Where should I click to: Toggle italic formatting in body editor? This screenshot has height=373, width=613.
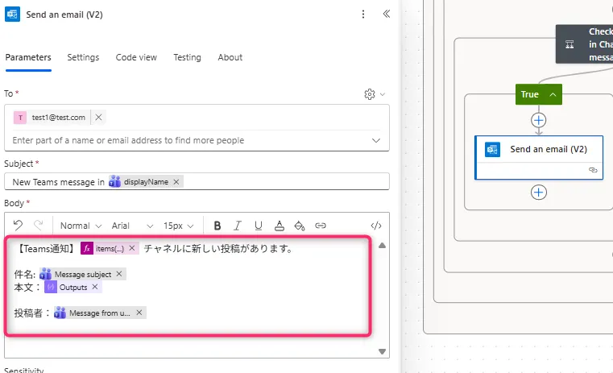[238, 226]
